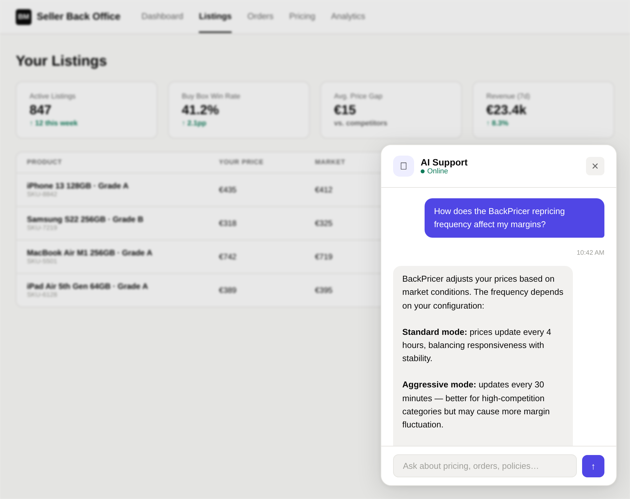Screen dimensions: 630x499
Task: Click the Avg. Price Gap card
Action: [x=391, y=110]
